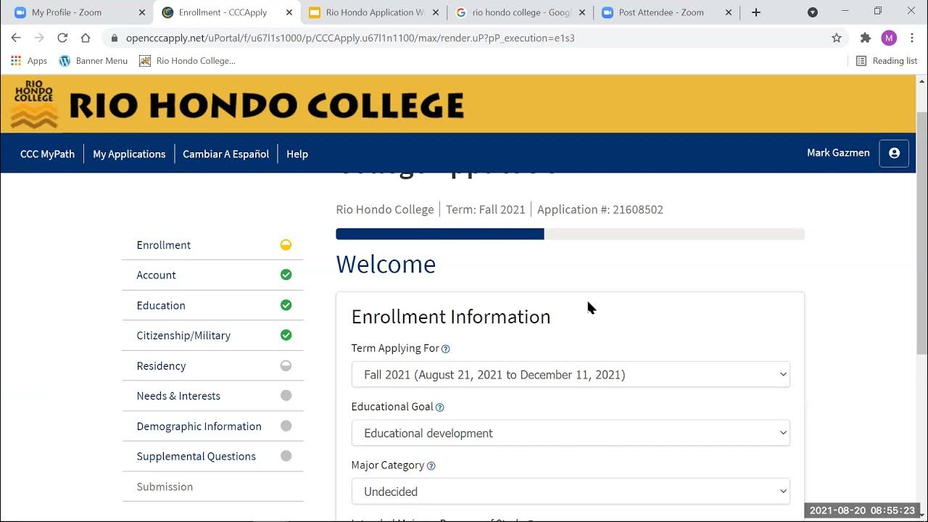Click the site lock icon in address bar
Image resolution: width=928 pixels, height=522 pixels.
[x=115, y=38]
